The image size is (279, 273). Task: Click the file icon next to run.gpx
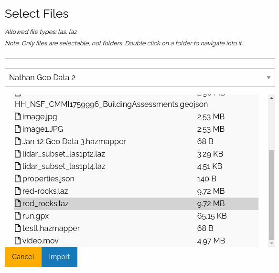pyautogui.click(x=17, y=216)
